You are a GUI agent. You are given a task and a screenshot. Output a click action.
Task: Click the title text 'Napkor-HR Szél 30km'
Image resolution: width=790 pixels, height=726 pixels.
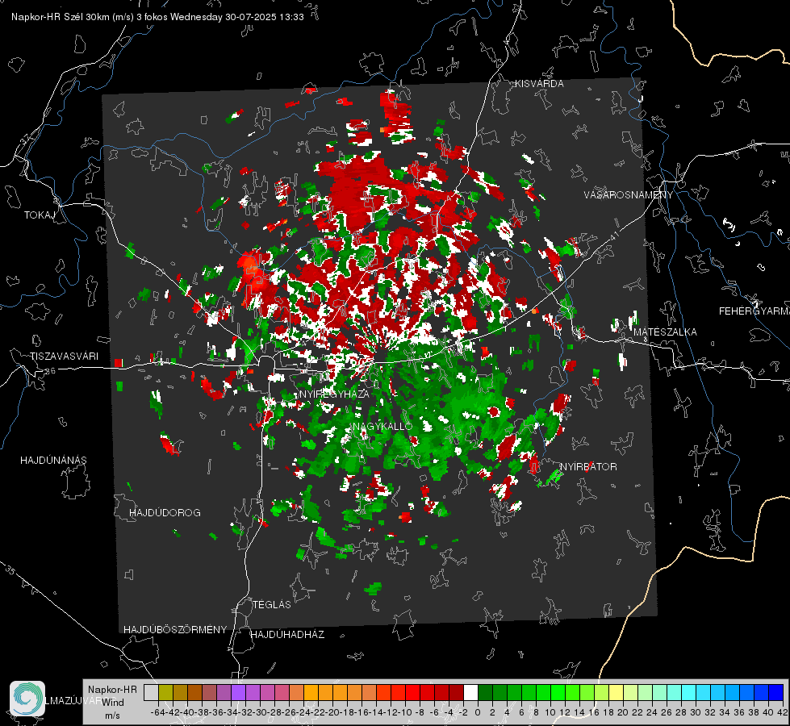pos(61,17)
